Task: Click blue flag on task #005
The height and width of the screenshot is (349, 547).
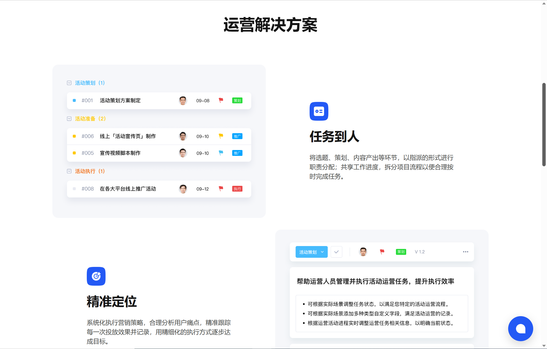Action: [221, 153]
